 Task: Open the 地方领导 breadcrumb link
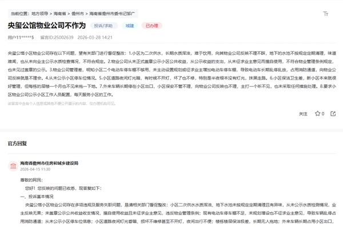click(x=39, y=14)
